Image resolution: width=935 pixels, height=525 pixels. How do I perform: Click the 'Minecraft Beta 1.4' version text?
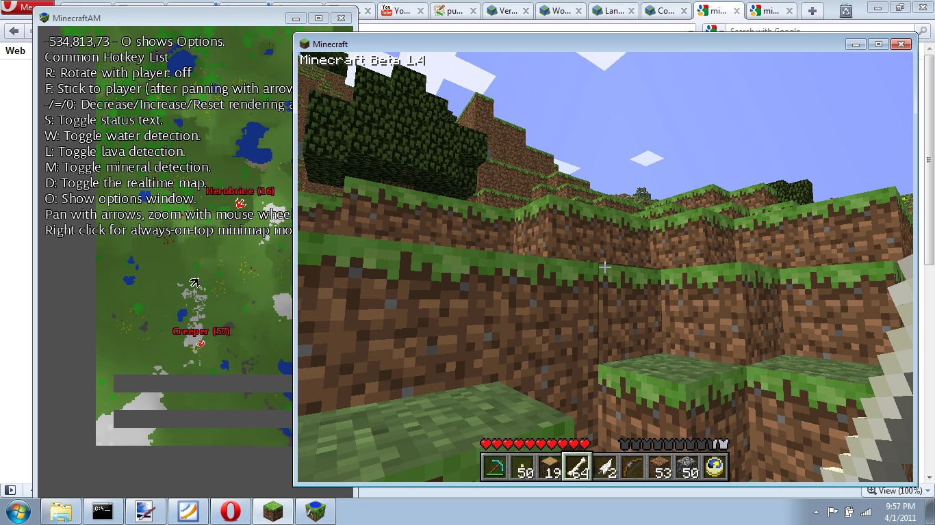click(x=363, y=60)
